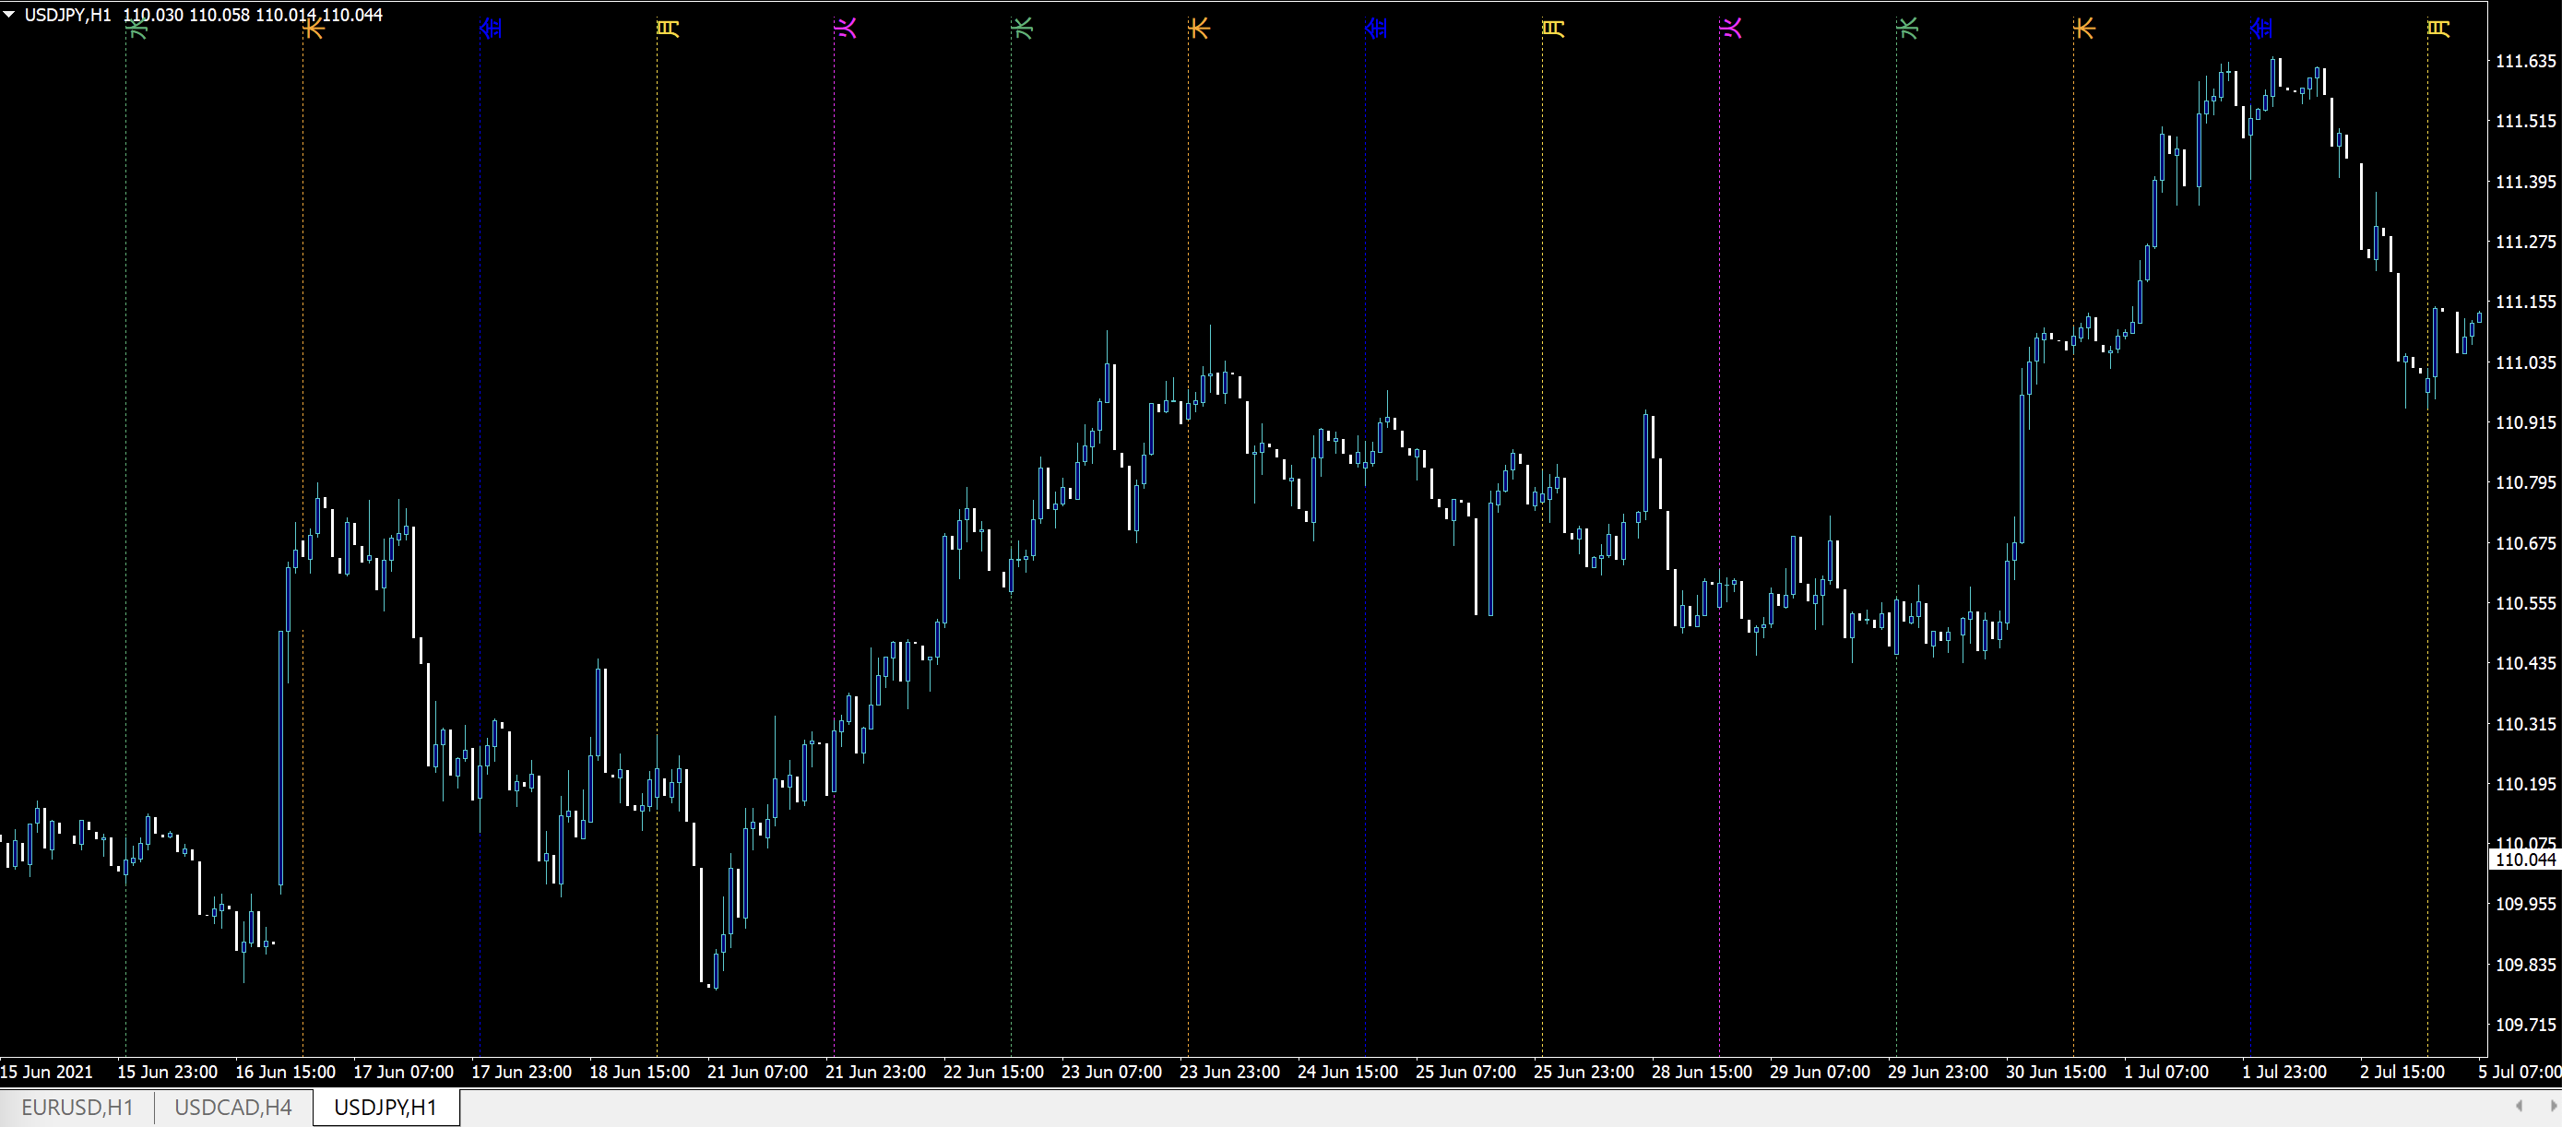Image resolution: width=2562 pixels, height=1127 pixels.
Task: Click the blue 金 marker above 1 Jul 23:00
Action: pos(2260,28)
